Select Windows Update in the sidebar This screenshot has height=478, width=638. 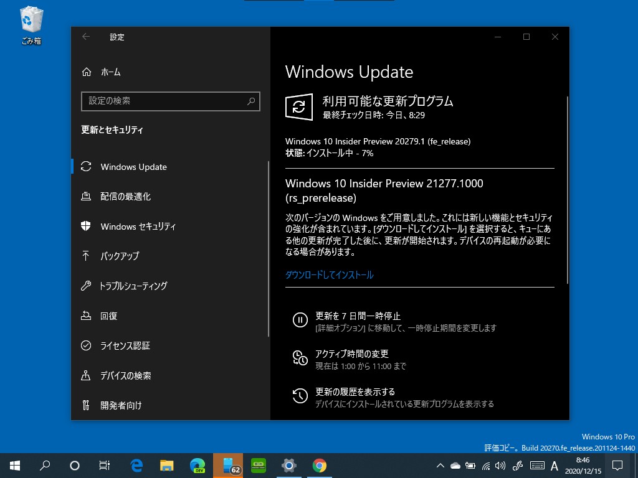135,167
